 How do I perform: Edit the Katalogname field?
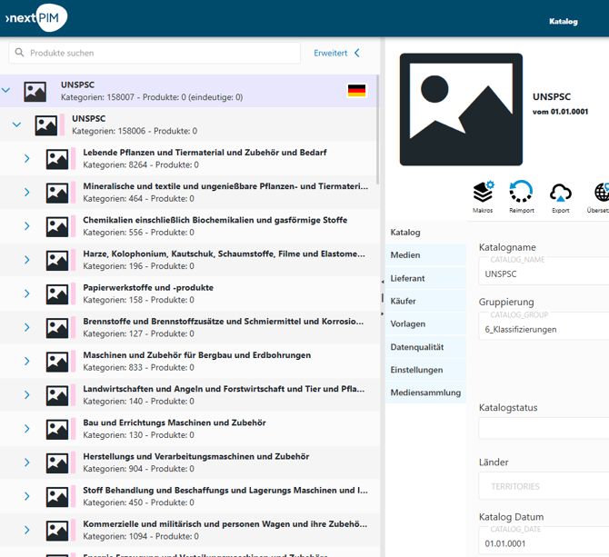[x=544, y=271]
